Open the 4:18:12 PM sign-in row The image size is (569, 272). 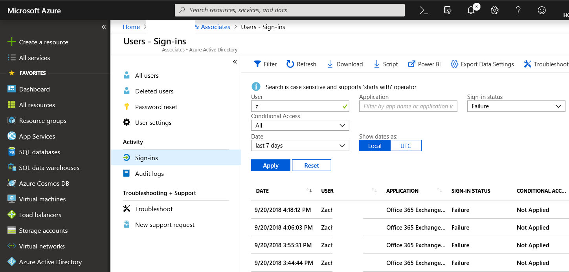[x=410, y=210]
